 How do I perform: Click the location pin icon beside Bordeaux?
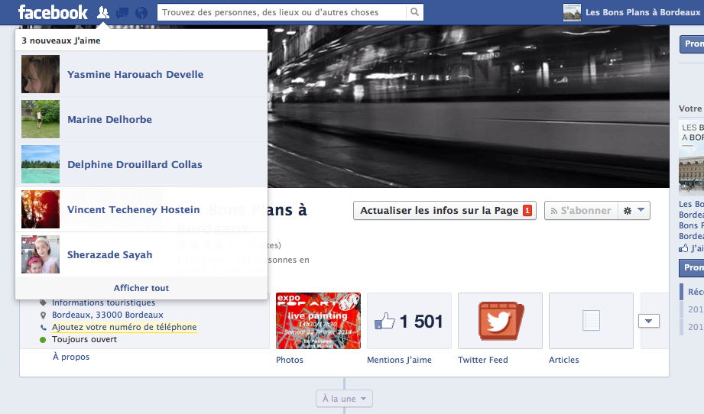tap(43, 315)
